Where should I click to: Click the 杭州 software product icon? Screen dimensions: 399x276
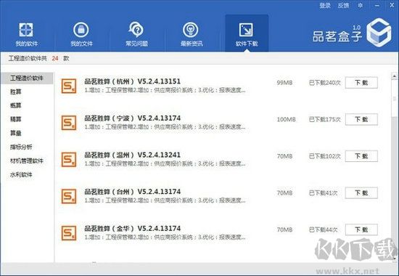coord(69,86)
